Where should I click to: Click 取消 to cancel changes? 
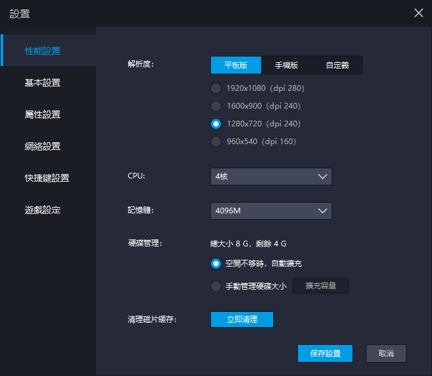pos(386,354)
